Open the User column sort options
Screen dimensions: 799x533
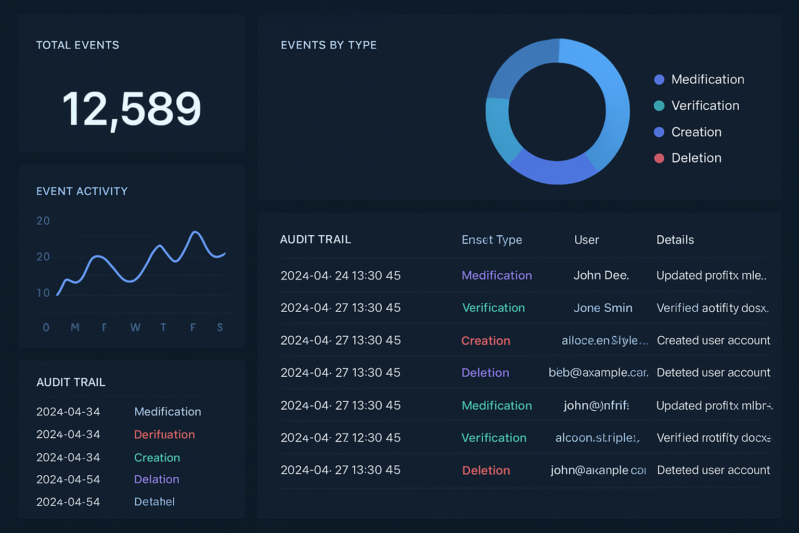click(587, 239)
